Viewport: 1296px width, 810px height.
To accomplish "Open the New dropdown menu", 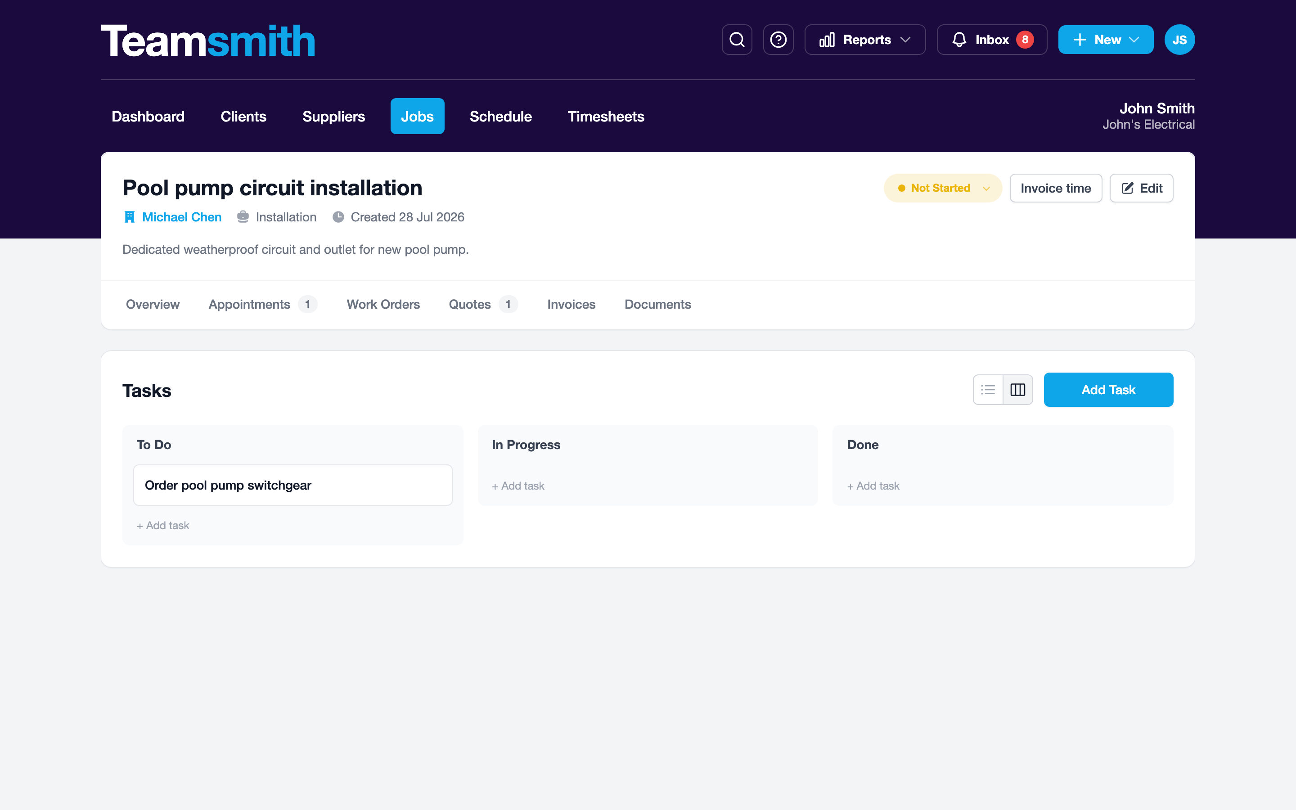I will pyautogui.click(x=1105, y=40).
